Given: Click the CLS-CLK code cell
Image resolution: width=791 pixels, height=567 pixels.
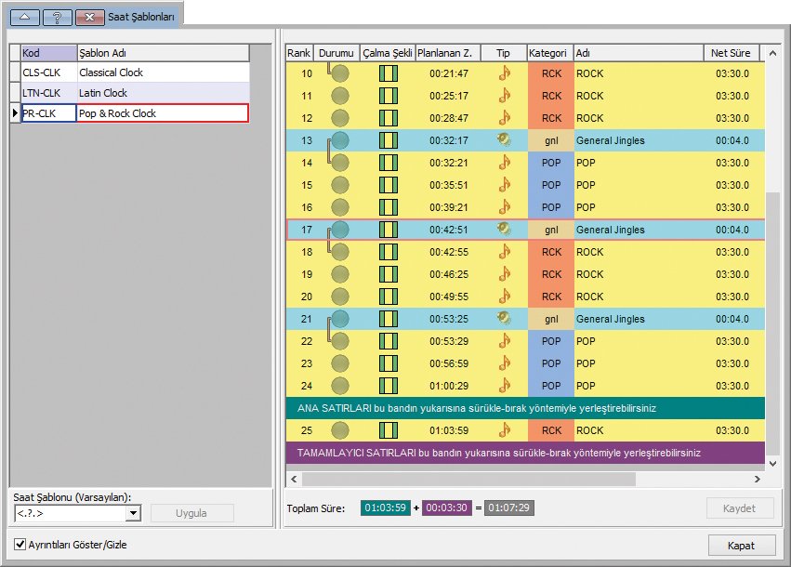Looking at the screenshot, I should pyautogui.click(x=49, y=73).
